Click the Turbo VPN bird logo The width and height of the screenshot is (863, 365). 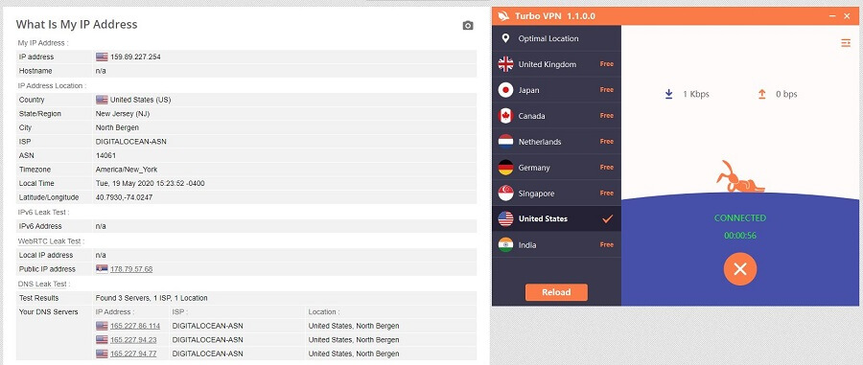[503, 16]
